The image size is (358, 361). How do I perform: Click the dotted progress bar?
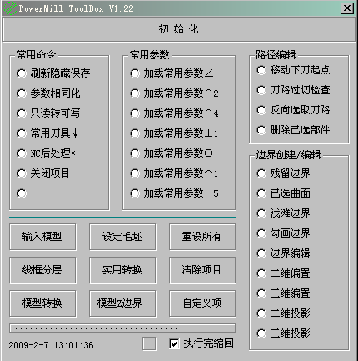[x=122, y=328]
